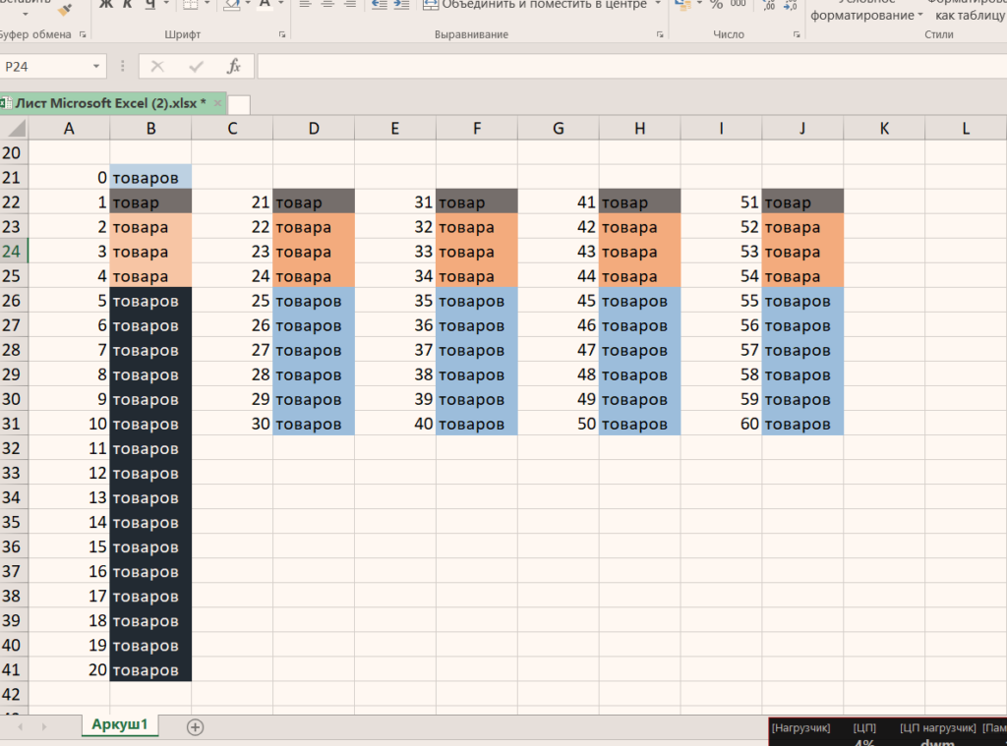Click the new blank tab button
The image size is (1007, 746).
click(239, 104)
